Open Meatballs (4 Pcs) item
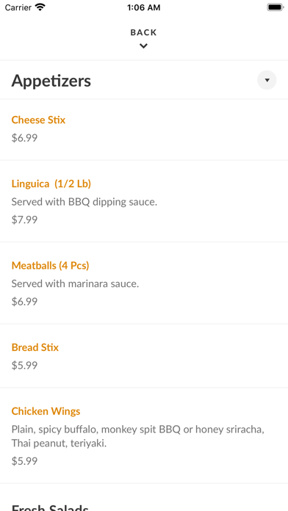Screen dimensions: 288x511 [x=50, y=266]
